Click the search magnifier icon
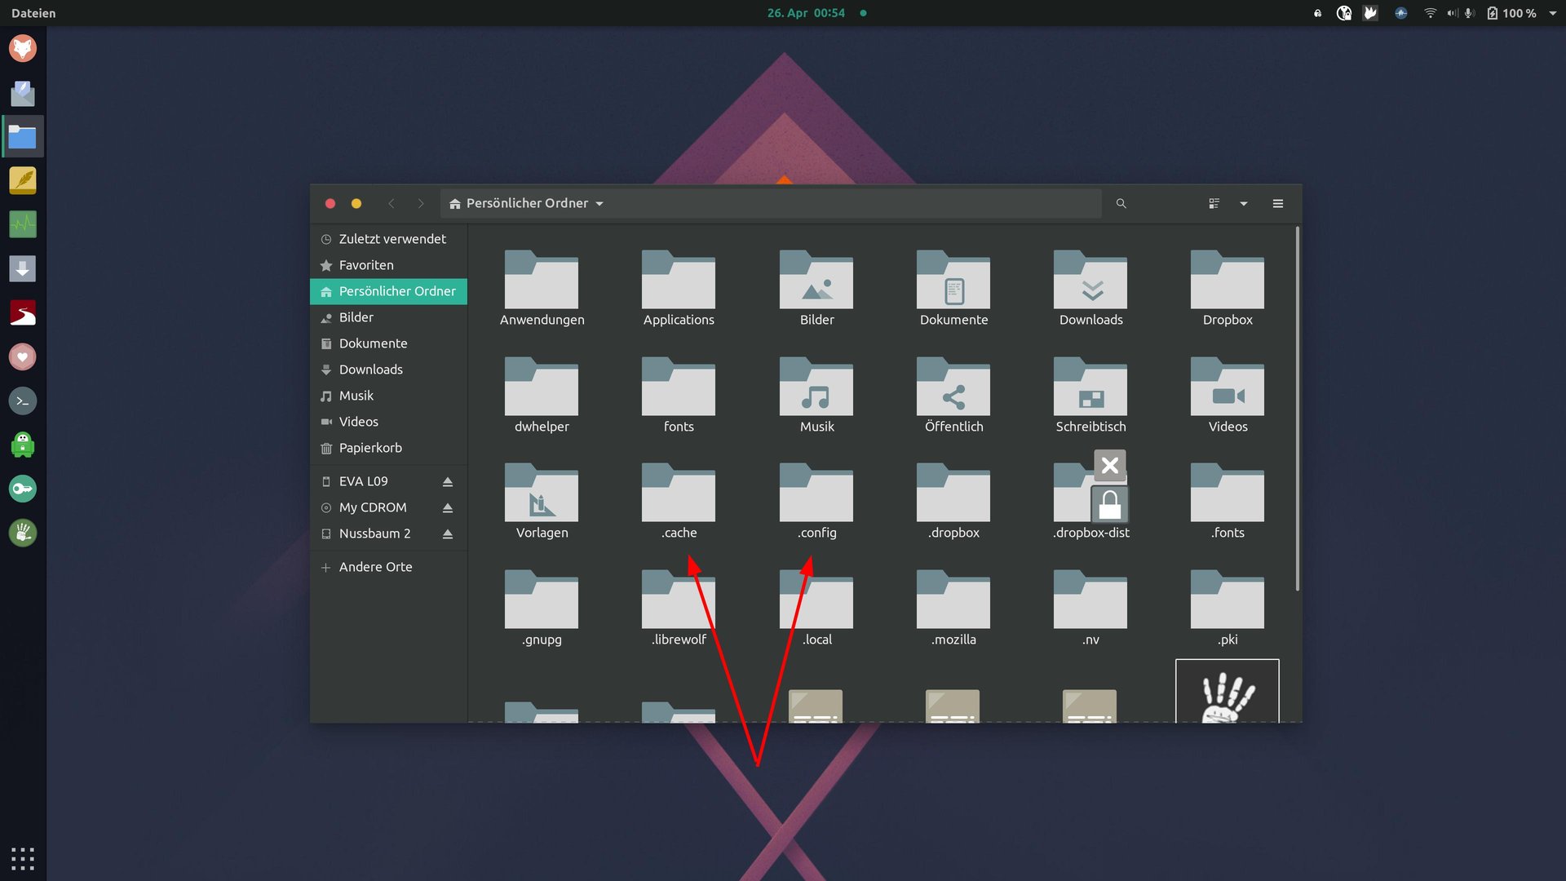This screenshot has width=1566, height=881. pos(1121,204)
